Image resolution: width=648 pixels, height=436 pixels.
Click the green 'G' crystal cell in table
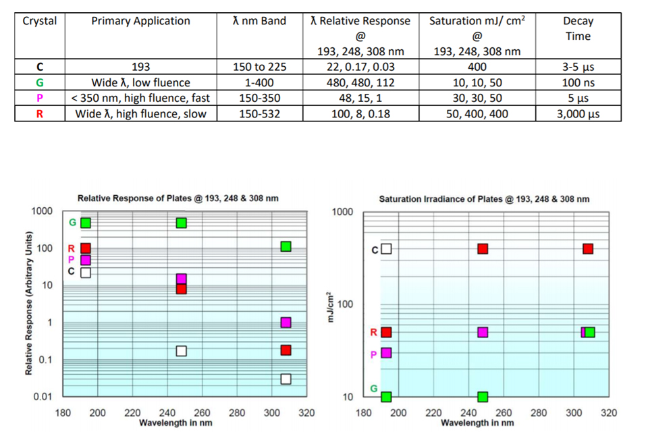(x=40, y=82)
